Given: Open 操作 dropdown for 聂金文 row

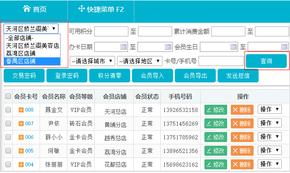Looking at the screenshot, I should click(x=270, y=109).
